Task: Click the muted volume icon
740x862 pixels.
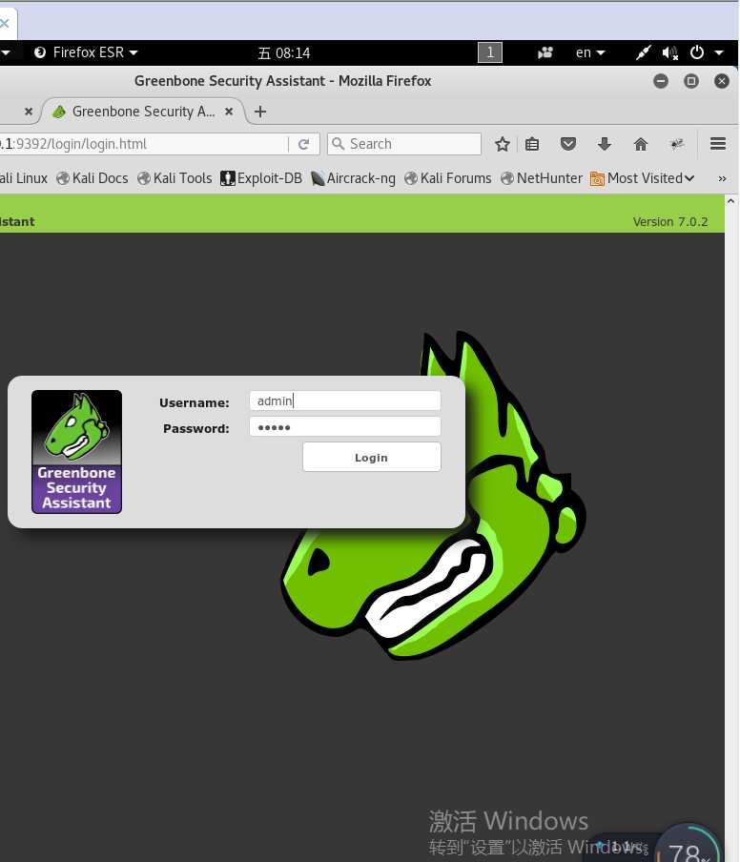Action: [x=669, y=52]
